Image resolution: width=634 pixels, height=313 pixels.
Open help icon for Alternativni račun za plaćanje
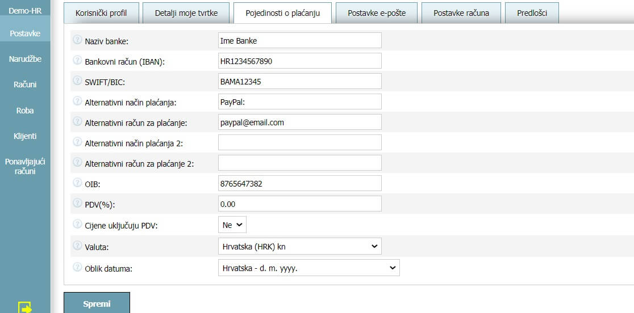77,121
